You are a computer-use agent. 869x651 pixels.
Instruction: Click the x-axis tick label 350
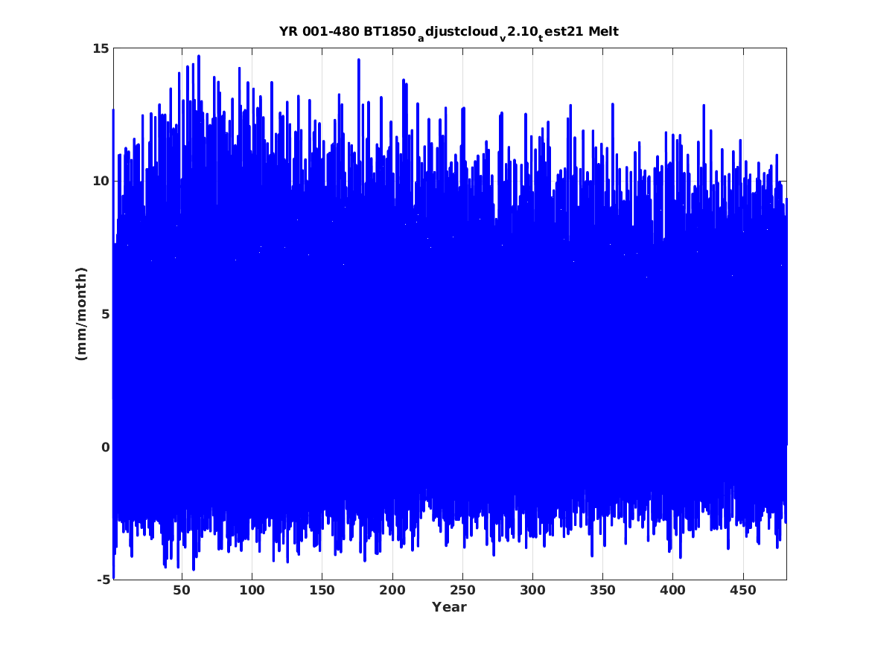602,590
